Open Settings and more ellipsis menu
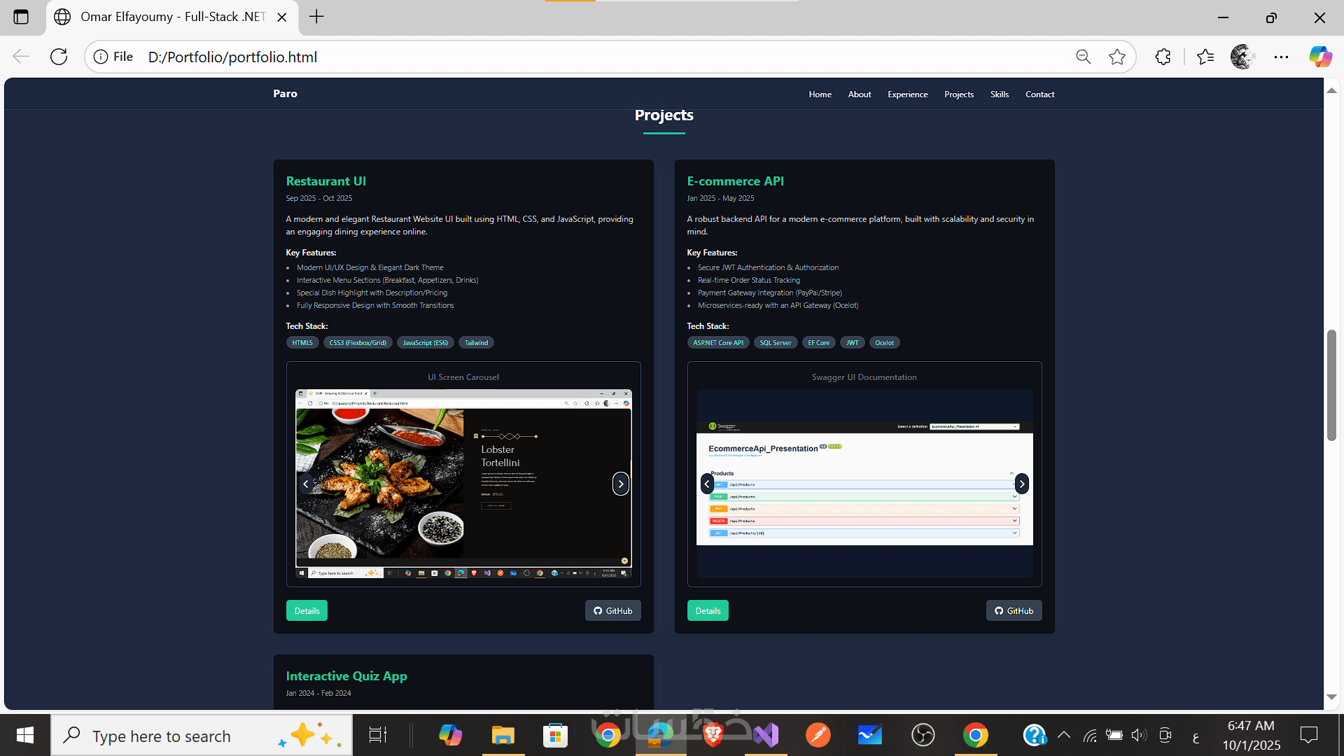Viewport: 1344px width, 756px height. coord(1281,57)
